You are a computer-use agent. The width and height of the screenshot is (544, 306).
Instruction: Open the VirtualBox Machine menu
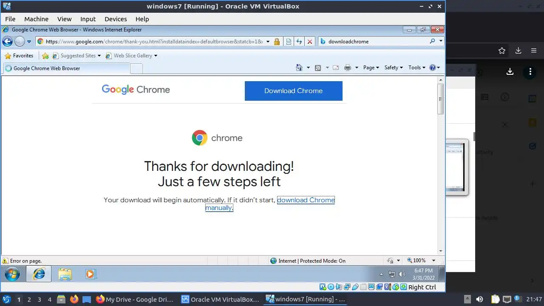(x=36, y=19)
